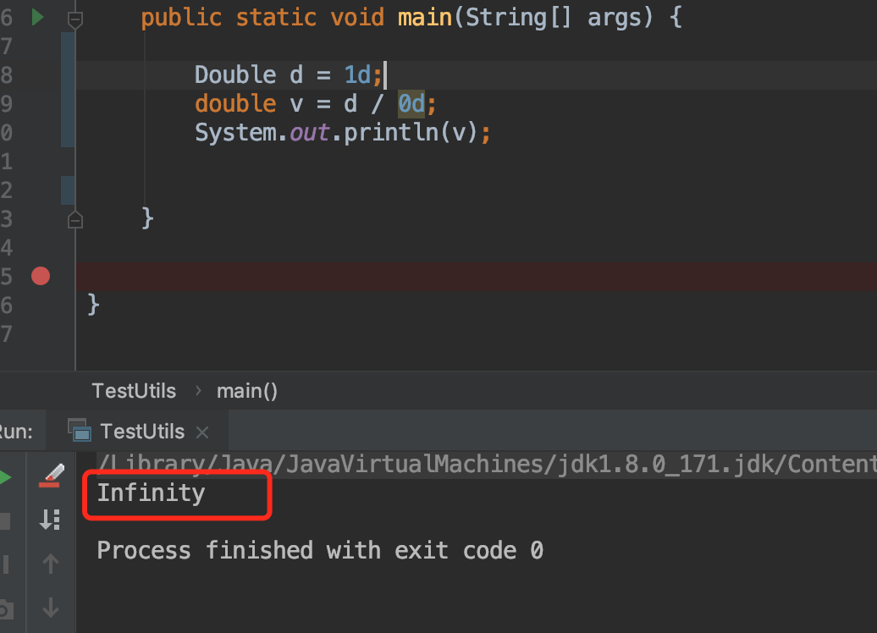877x633 pixels.
Task: Clear console output with eraser icon
Action: [x=52, y=476]
